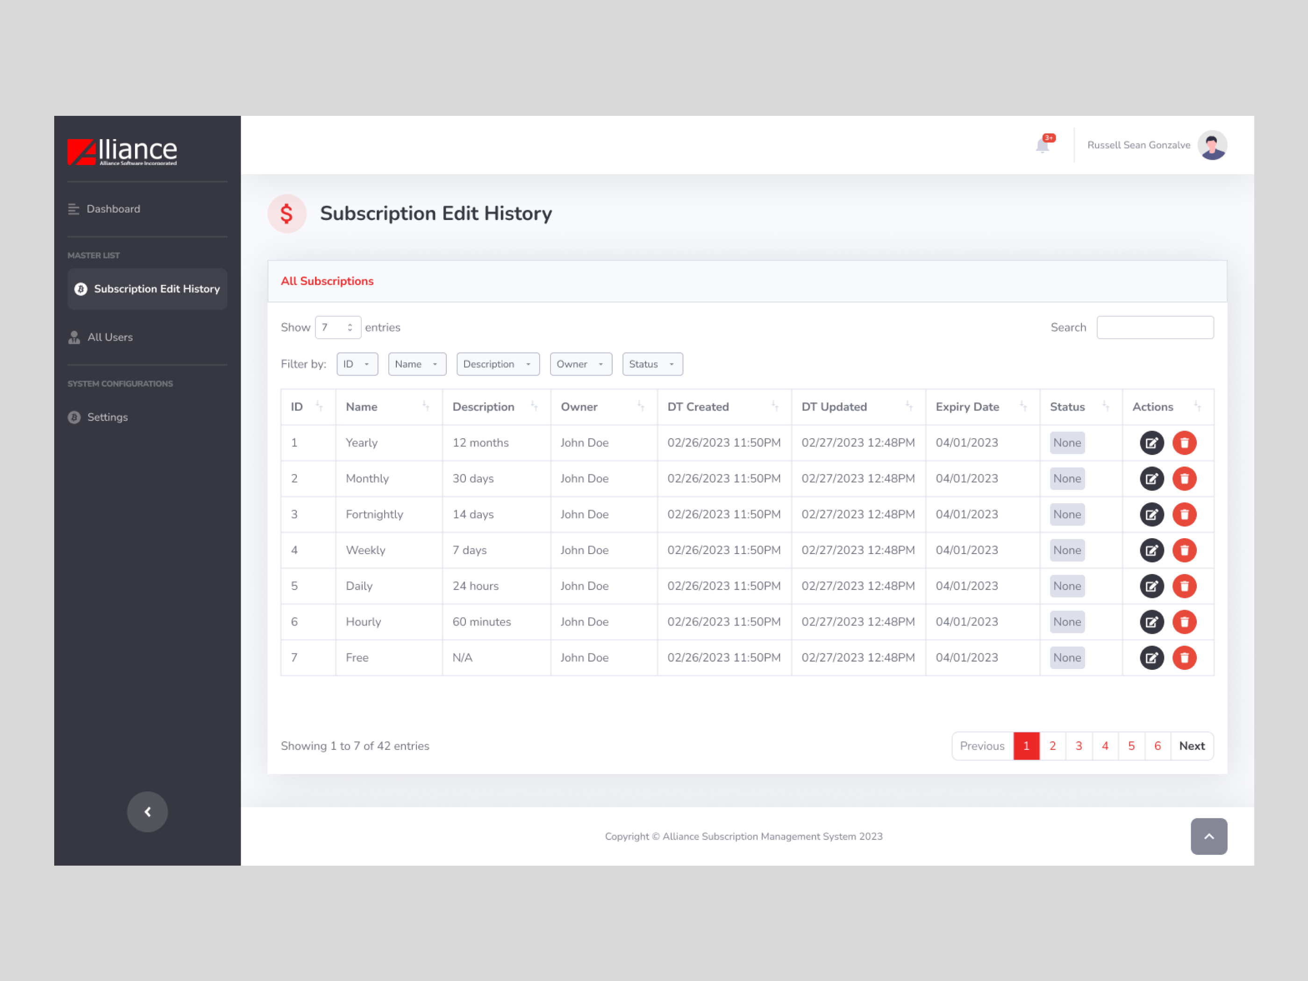Open All Users in sidebar

[110, 337]
